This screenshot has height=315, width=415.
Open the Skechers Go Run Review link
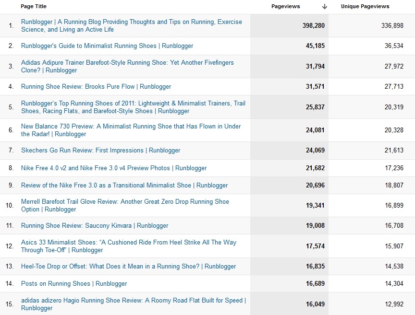[x=100, y=150]
